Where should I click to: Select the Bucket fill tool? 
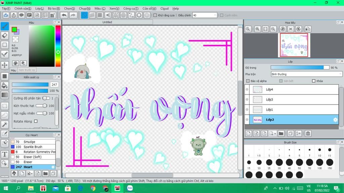(5, 85)
